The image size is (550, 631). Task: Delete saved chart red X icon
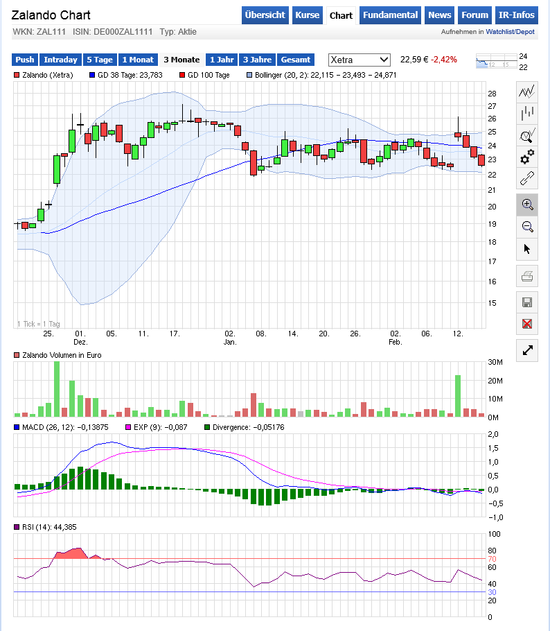[526, 324]
